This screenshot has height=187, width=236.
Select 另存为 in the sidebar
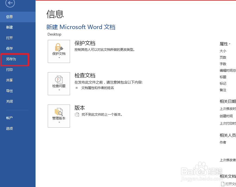click(x=18, y=59)
